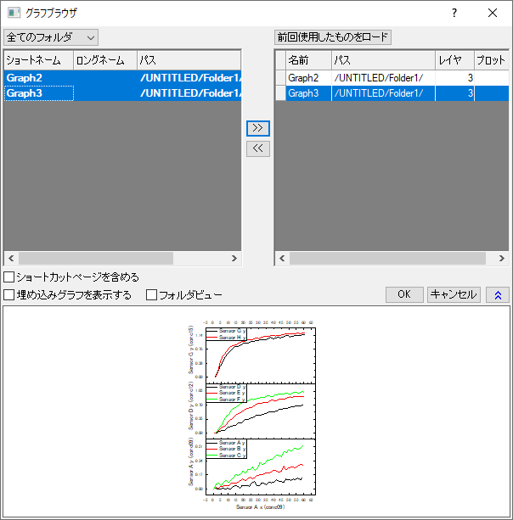Enable ショートカットページを含める checkbox
This screenshot has height=520, width=513.
9,277
